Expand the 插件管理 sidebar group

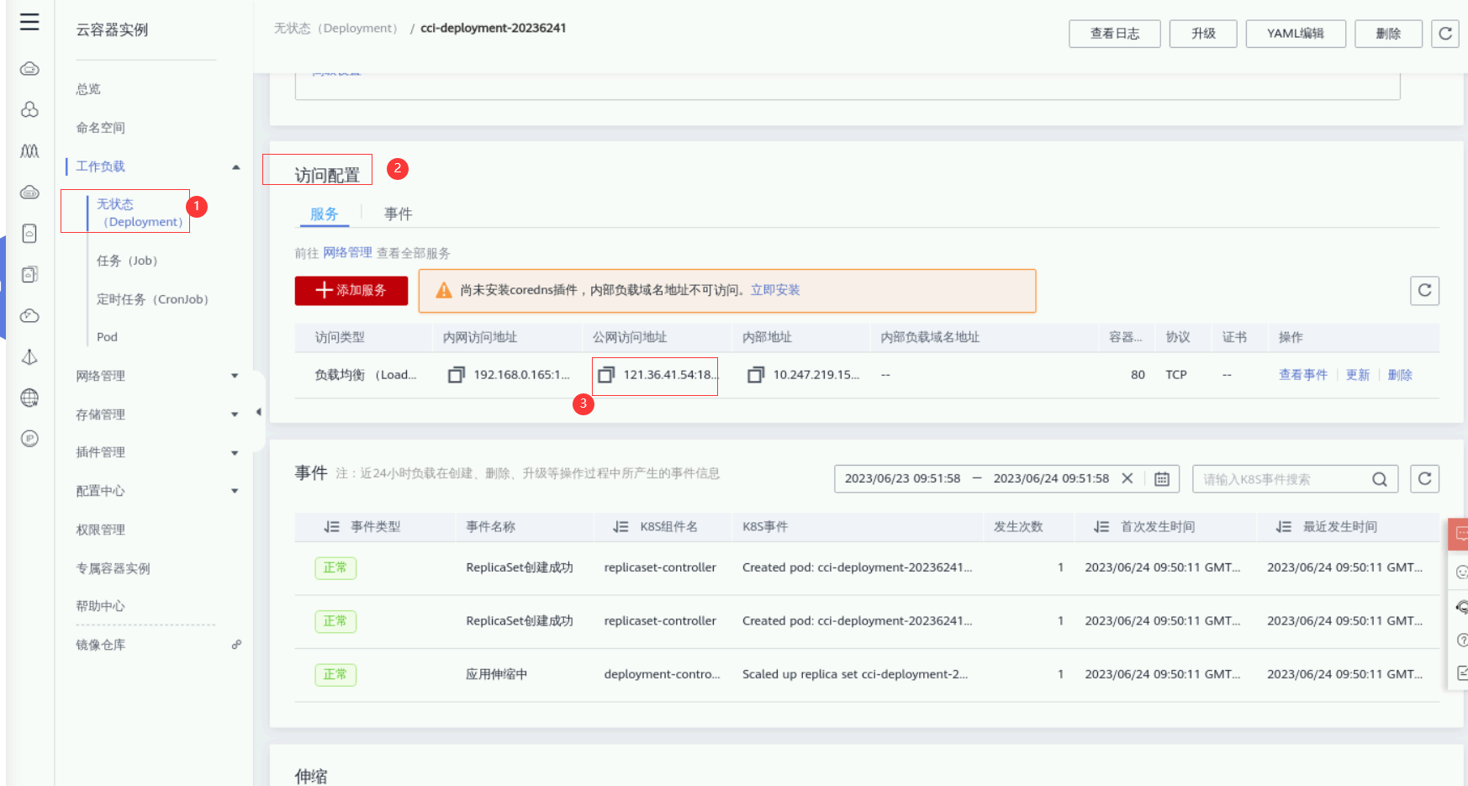click(235, 453)
